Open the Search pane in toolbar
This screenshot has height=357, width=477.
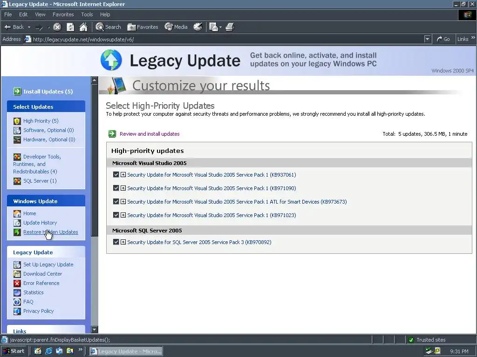[108, 27]
